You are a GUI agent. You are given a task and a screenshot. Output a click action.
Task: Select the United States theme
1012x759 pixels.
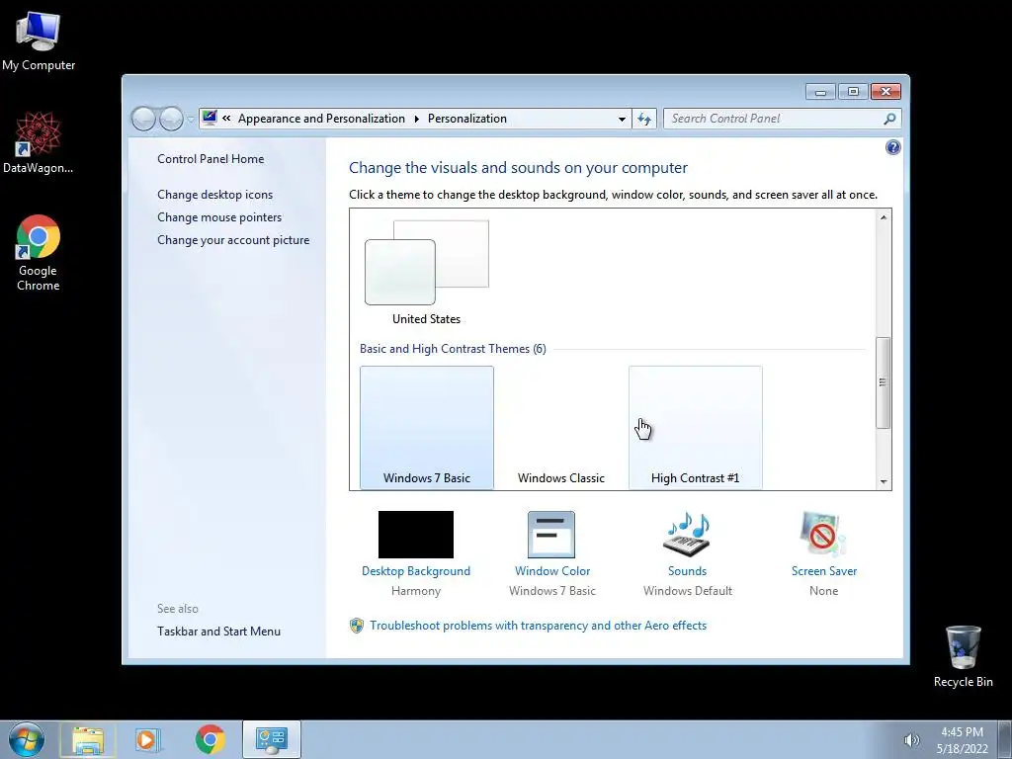427,273
